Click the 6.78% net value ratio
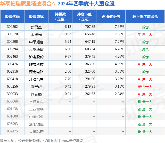 (x=120, y=49)
